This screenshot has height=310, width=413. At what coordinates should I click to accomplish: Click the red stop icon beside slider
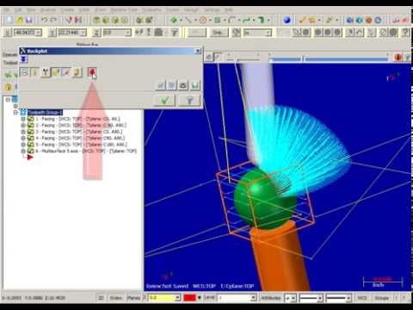(398, 58)
